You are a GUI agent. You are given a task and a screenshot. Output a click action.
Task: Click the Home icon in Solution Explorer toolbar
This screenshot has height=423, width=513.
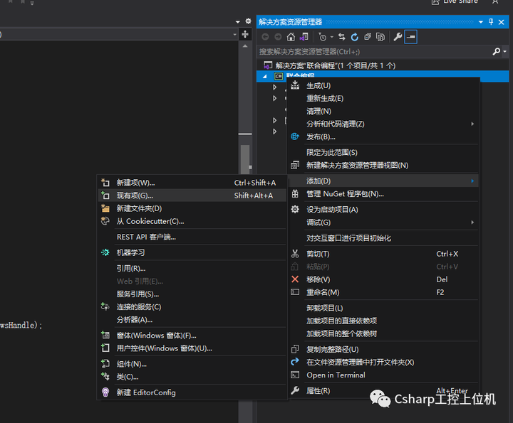pyautogui.click(x=291, y=37)
